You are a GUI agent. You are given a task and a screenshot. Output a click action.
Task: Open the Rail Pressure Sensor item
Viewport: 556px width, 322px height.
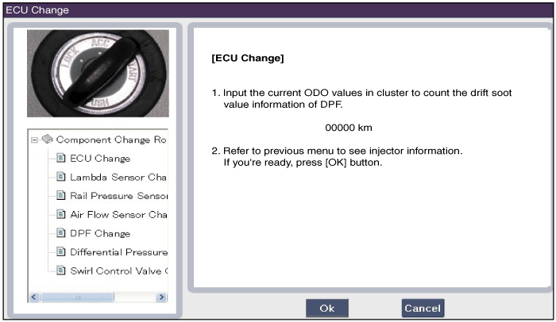(x=118, y=196)
